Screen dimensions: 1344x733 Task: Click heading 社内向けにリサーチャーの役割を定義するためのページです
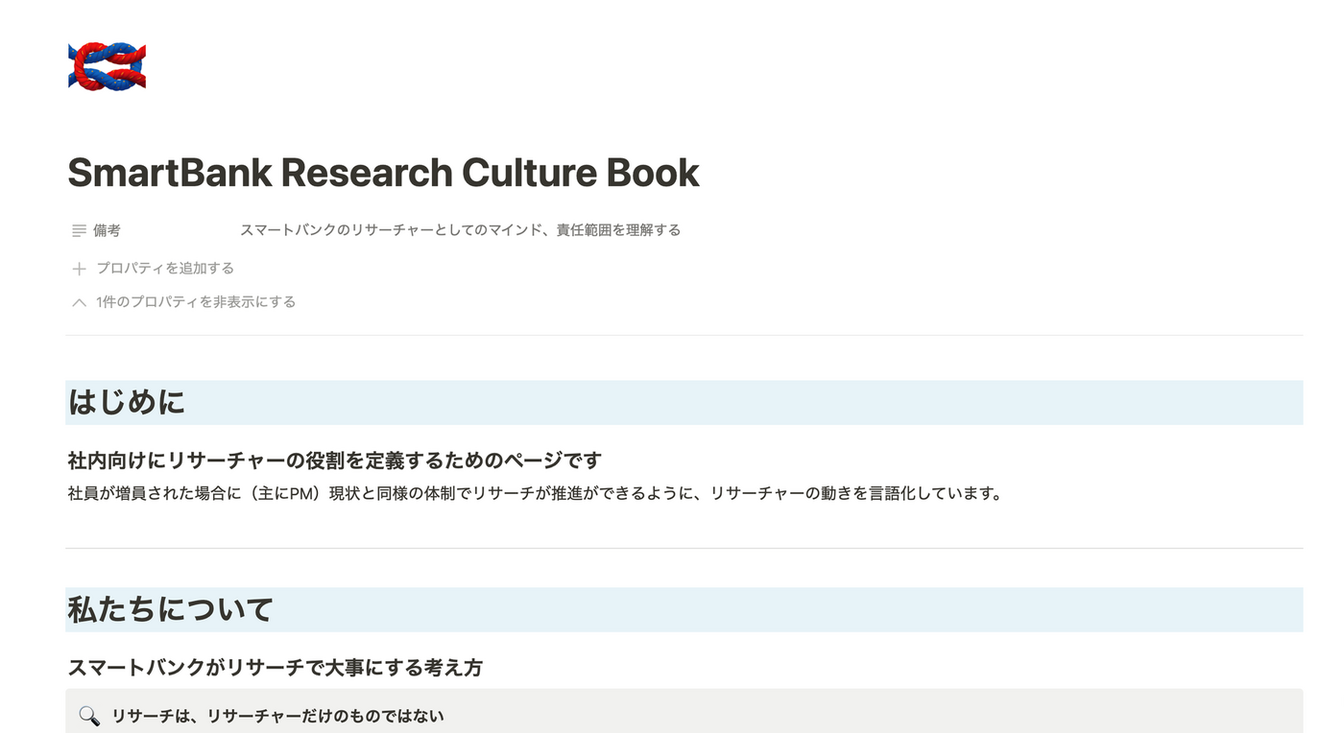(335, 461)
